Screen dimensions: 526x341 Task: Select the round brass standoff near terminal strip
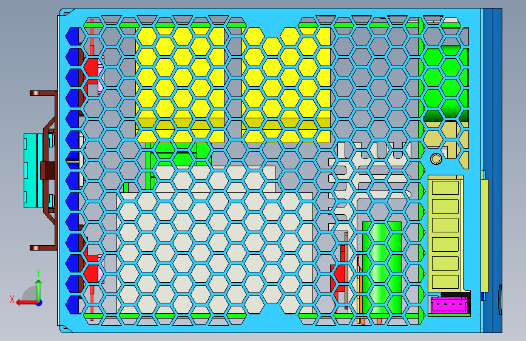pos(436,159)
